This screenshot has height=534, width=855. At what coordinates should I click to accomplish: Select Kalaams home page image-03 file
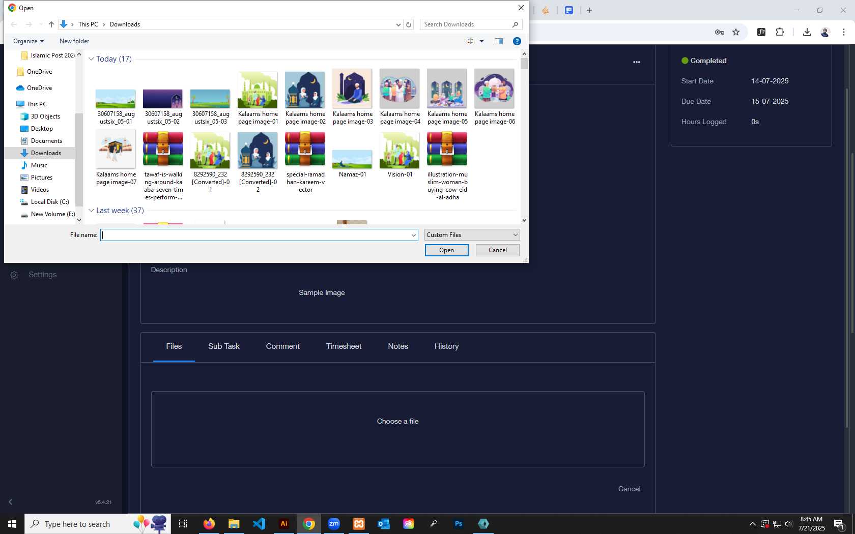click(x=353, y=97)
